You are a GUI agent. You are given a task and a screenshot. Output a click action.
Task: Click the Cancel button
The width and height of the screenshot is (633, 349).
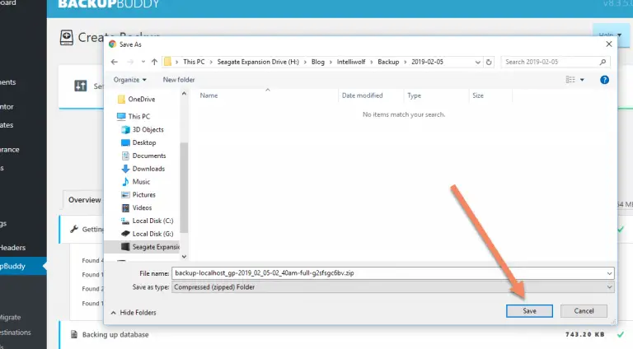click(584, 310)
